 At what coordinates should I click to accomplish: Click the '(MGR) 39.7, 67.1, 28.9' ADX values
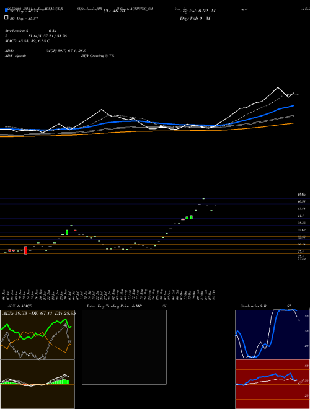[x=66, y=51]
